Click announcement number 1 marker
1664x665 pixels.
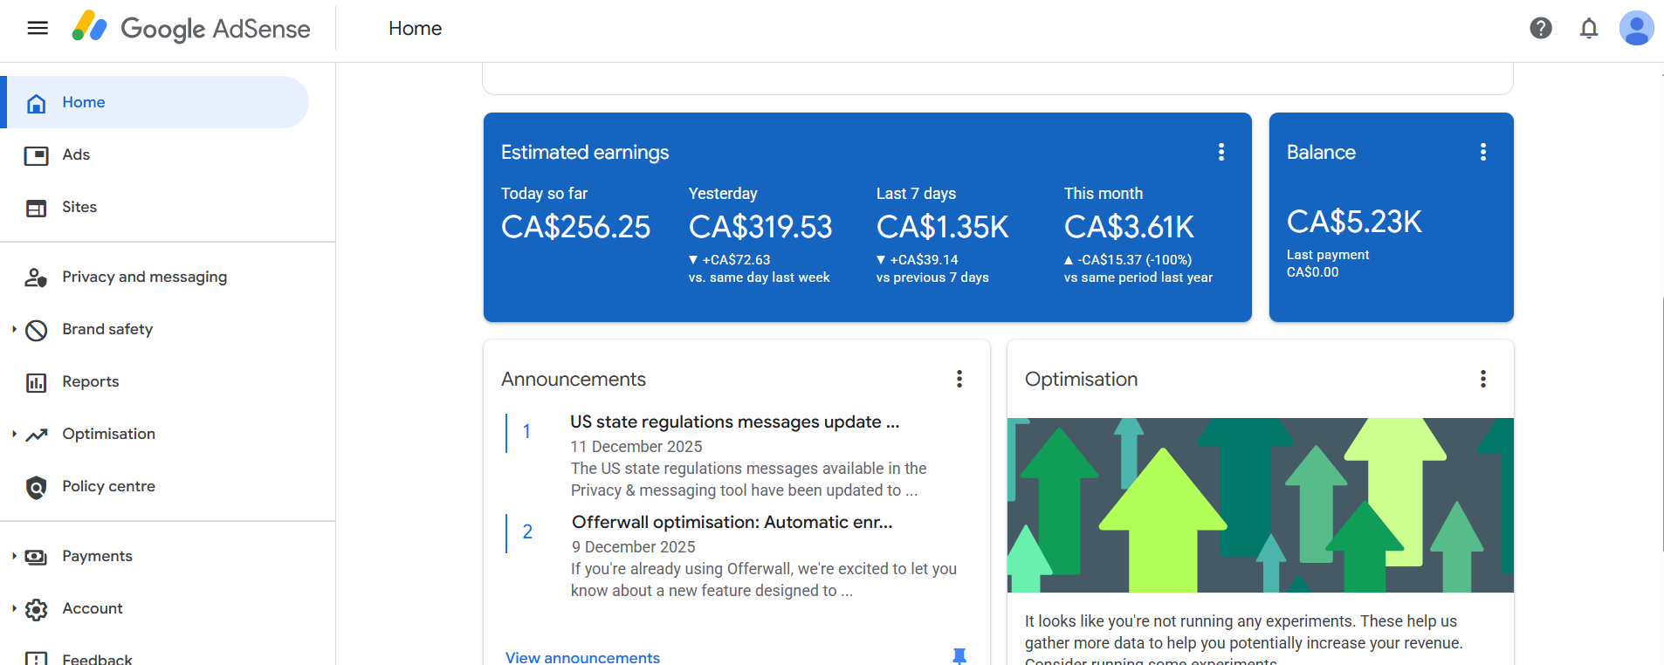pyautogui.click(x=526, y=431)
